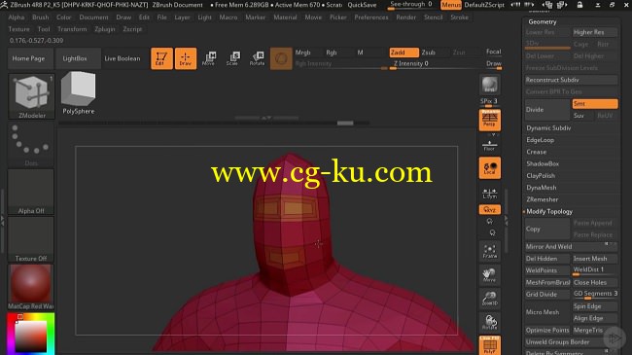
Task: Open the Transform menu
Action: click(x=72, y=29)
